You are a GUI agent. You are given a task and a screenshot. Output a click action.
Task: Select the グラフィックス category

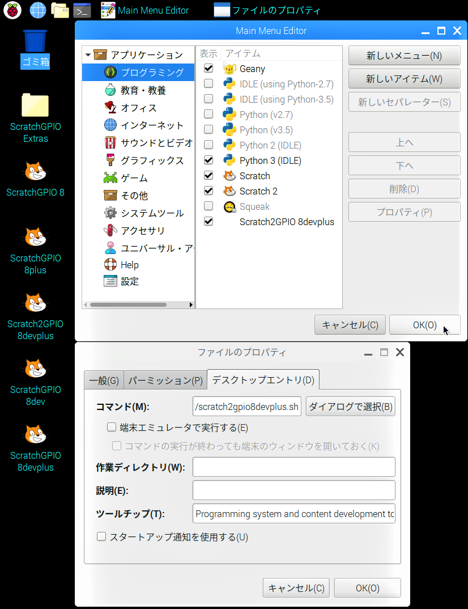[138, 160]
